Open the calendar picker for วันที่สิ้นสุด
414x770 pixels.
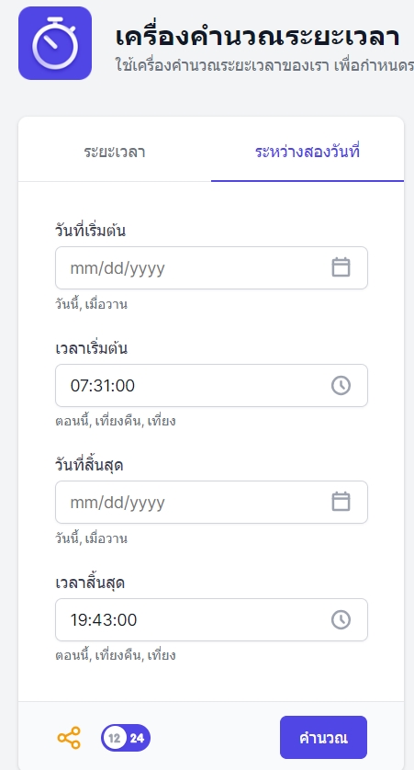[341, 502]
